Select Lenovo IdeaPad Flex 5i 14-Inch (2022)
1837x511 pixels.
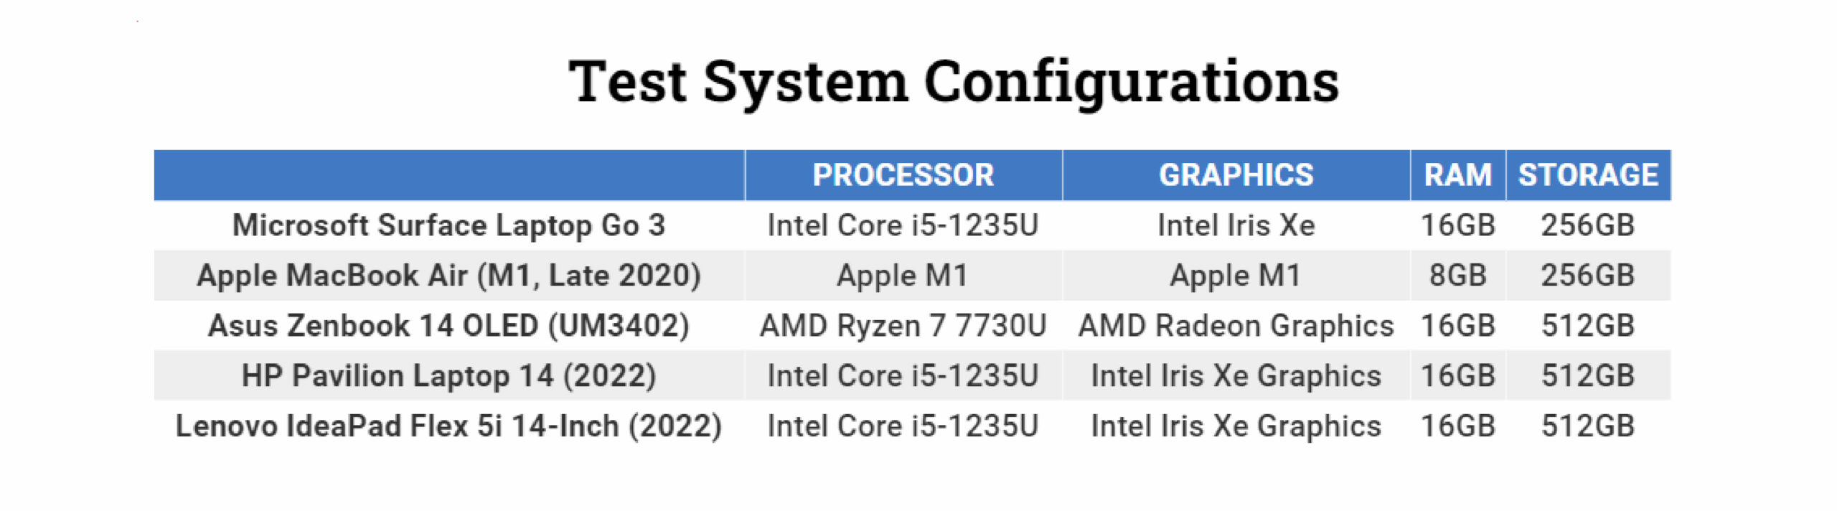tap(449, 426)
